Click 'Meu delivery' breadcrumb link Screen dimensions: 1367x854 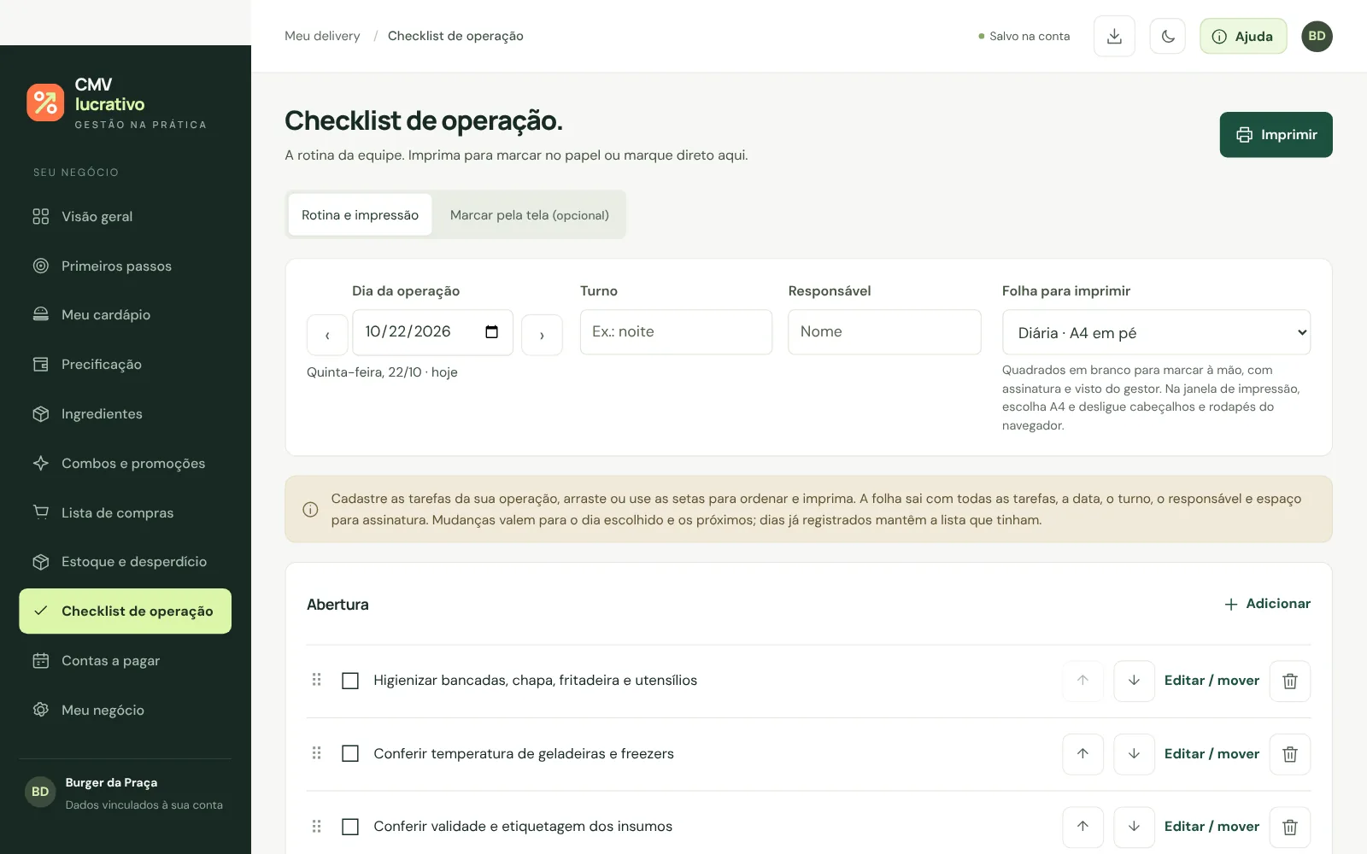[322, 36]
